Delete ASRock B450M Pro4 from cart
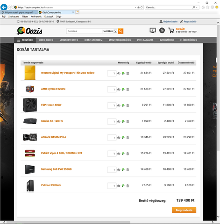Screen dimensions: 220x224 click(x=128, y=138)
